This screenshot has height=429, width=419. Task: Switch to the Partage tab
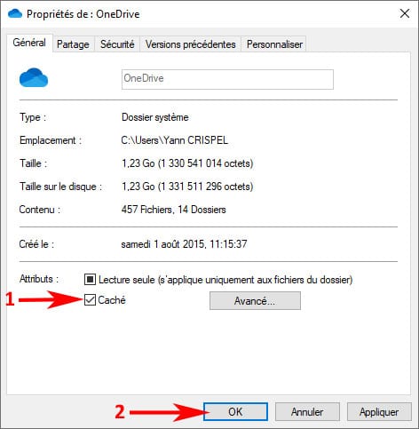[x=73, y=44]
